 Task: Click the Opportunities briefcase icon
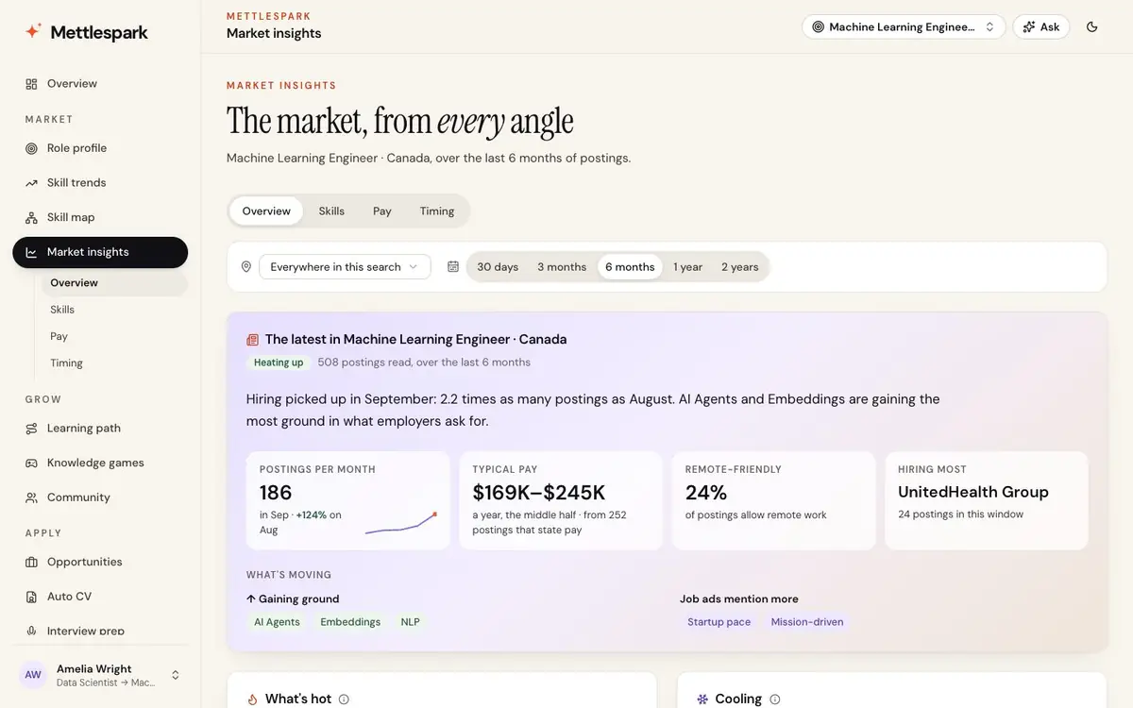(31, 562)
